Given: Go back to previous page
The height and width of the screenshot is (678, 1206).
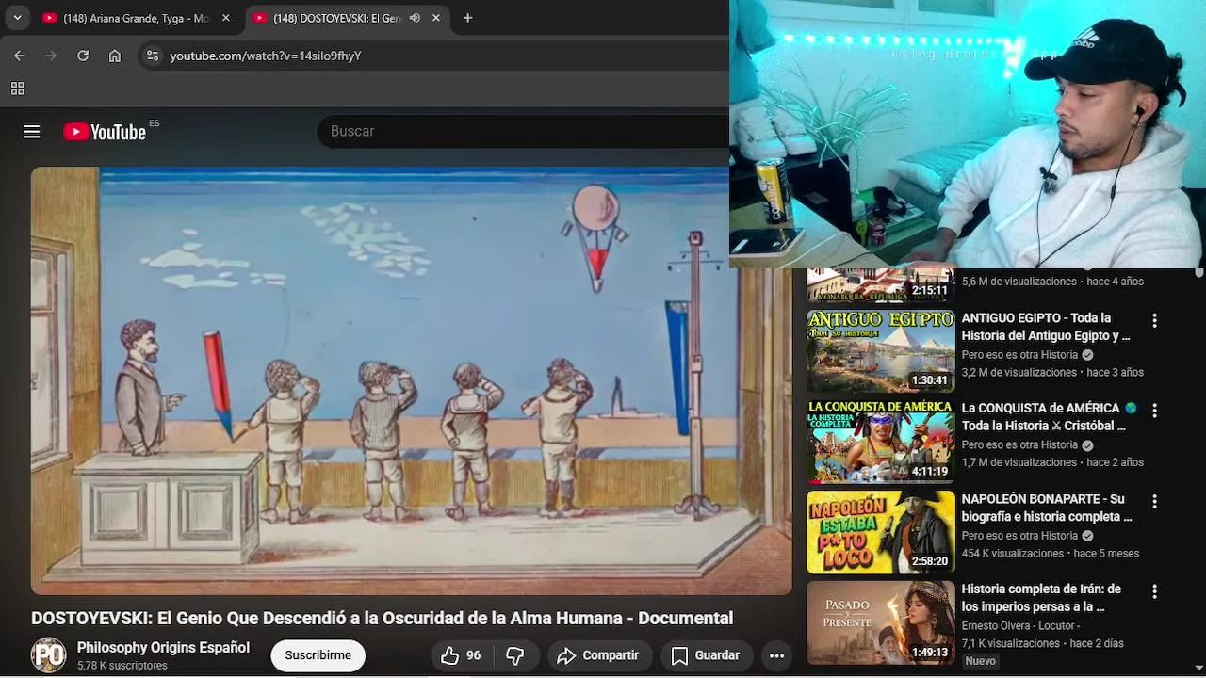Looking at the screenshot, I should pyautogui.click(x=20, y=56).
